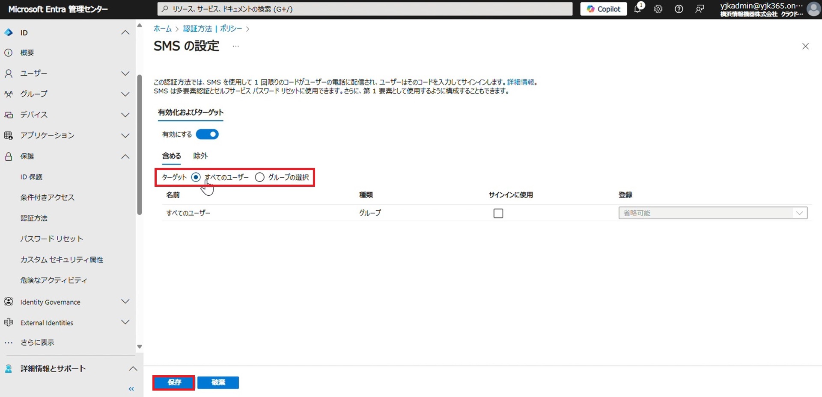
Task: Click the 概要 info icon in sidebar
Action: (x=8, y=53)
